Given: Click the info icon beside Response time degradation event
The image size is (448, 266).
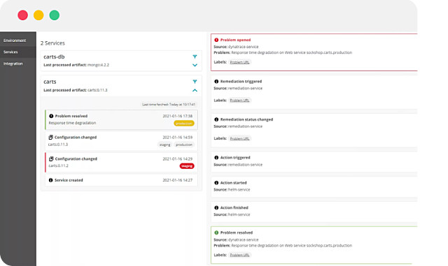Looking at the screenshot, I should [51, 116].
